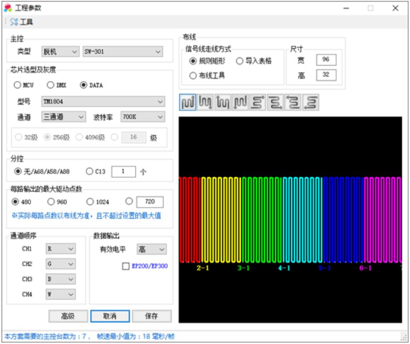Viewport: 410px width, 344px height.
Task: Click the yellow wiring segment in preview
Action: point(221,220)
